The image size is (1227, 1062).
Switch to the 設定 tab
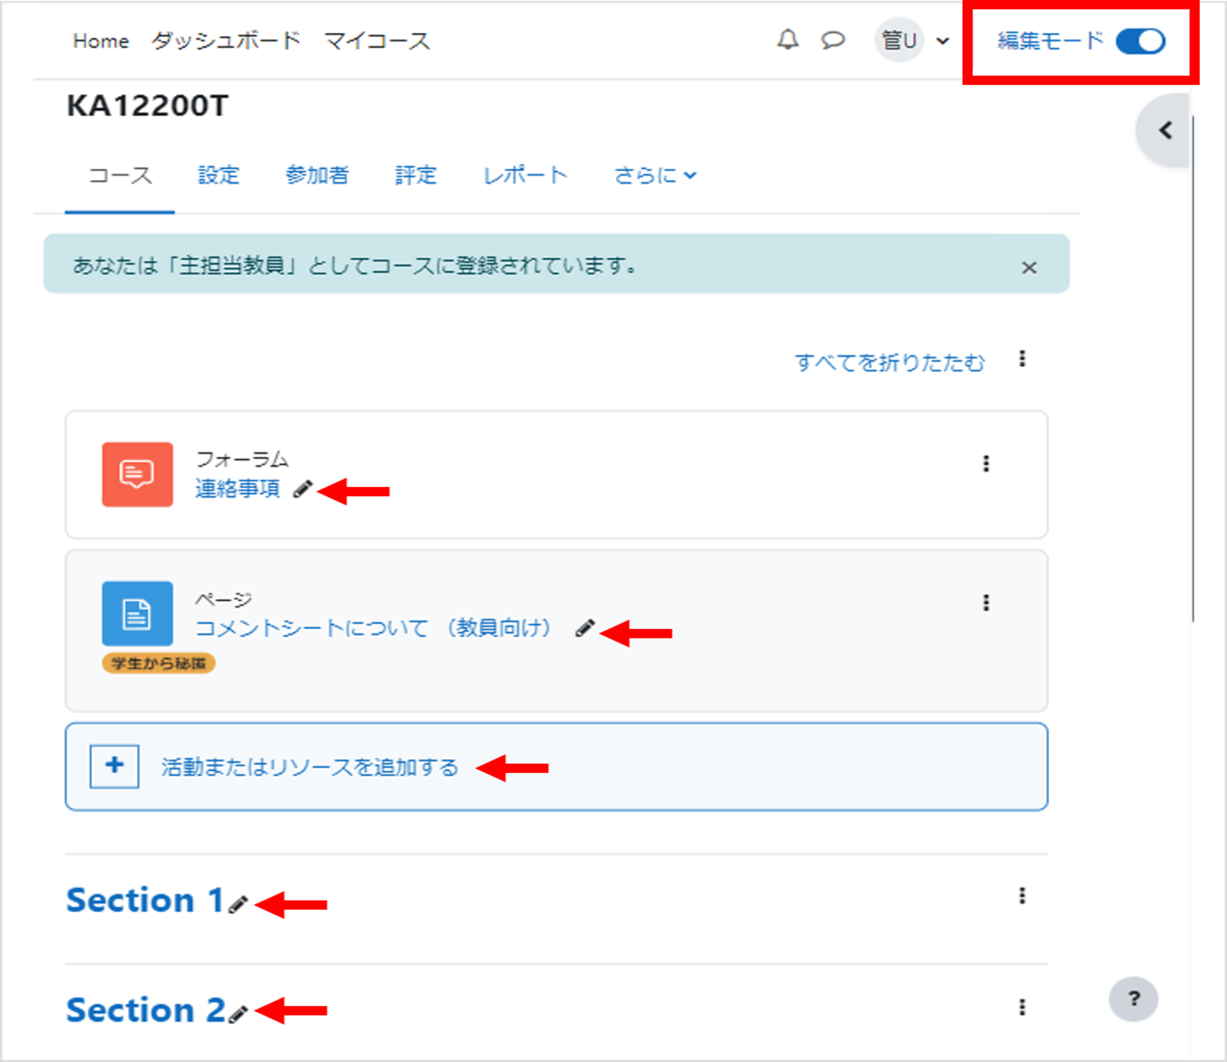[x=219, y=175]
